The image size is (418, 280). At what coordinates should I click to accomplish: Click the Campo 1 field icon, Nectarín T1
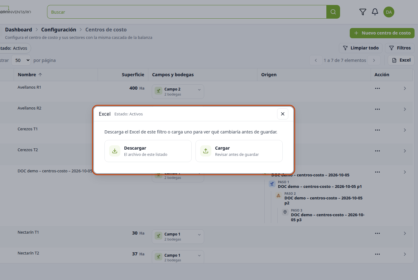coord(158,236)
